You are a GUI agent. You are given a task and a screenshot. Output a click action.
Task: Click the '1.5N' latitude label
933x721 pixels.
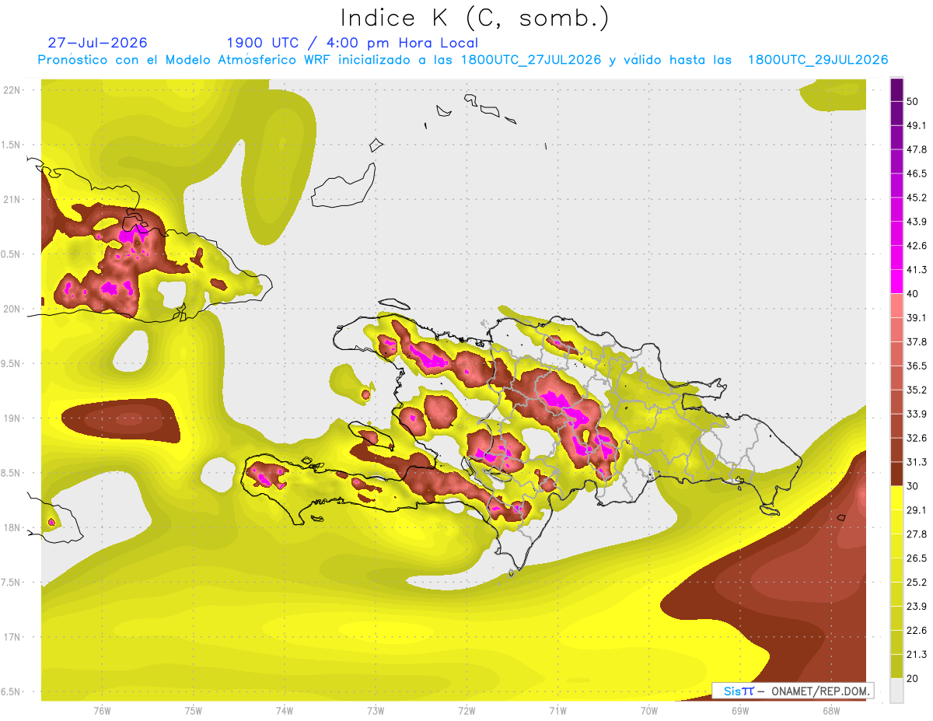point(11,145)
